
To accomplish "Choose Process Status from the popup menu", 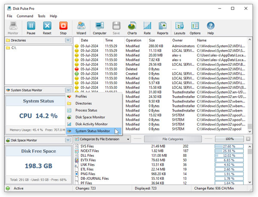I will point(94,110).
